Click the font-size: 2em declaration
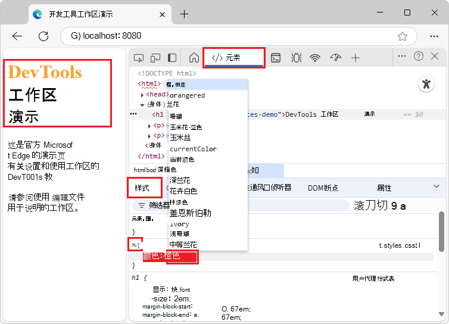Screen dimensions: 449x324 click(x=172, y=298)
